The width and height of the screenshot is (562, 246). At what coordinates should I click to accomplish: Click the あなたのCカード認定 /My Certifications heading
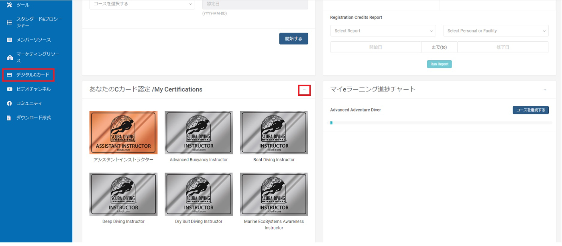[x=146, y=89]
